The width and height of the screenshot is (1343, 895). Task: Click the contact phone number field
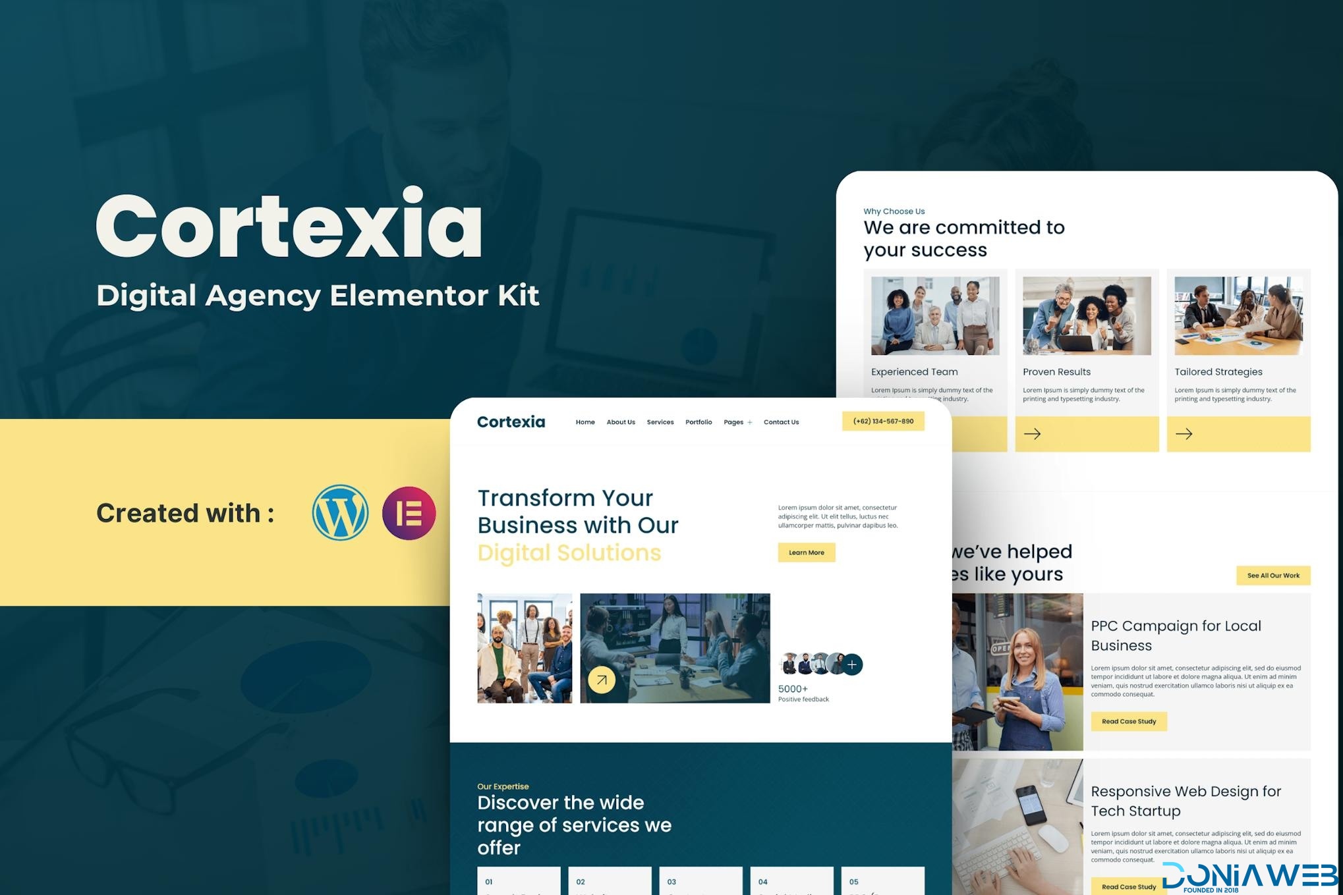tap(883, 421)
